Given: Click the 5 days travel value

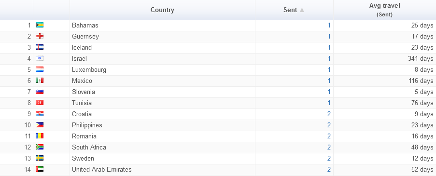Looking at the screenshot, I should [424, 92].
